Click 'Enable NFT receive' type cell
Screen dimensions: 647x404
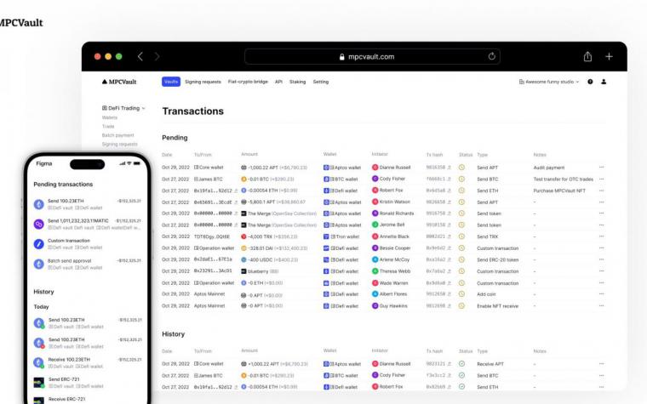pyautogui.click(x=498, y=306)
